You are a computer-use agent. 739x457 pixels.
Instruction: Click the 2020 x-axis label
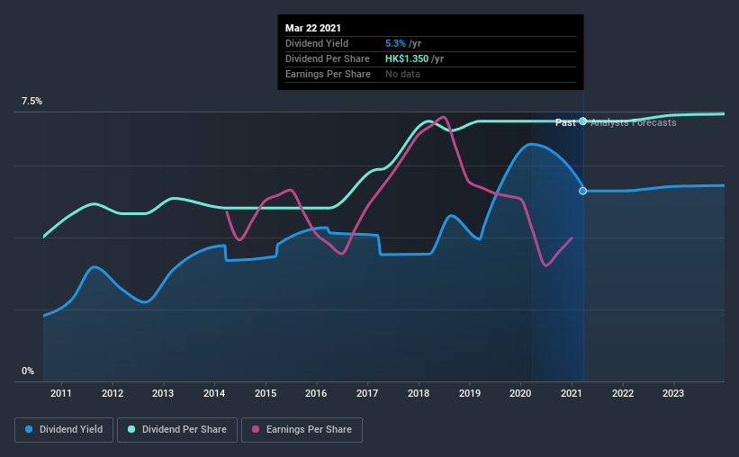coord(520,393)
